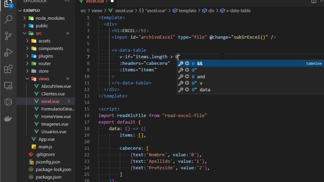This screenshot has height=182, width=324.
Task: Open the Extensions view
Action: (8, 69)
